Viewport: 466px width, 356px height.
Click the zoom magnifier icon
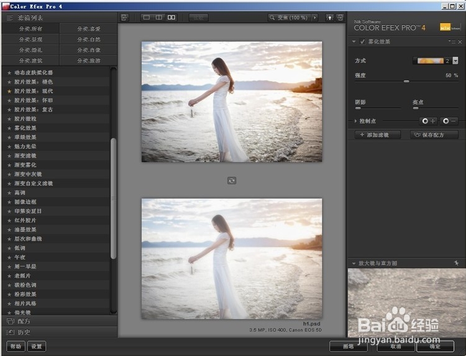(x=272, y=17)
